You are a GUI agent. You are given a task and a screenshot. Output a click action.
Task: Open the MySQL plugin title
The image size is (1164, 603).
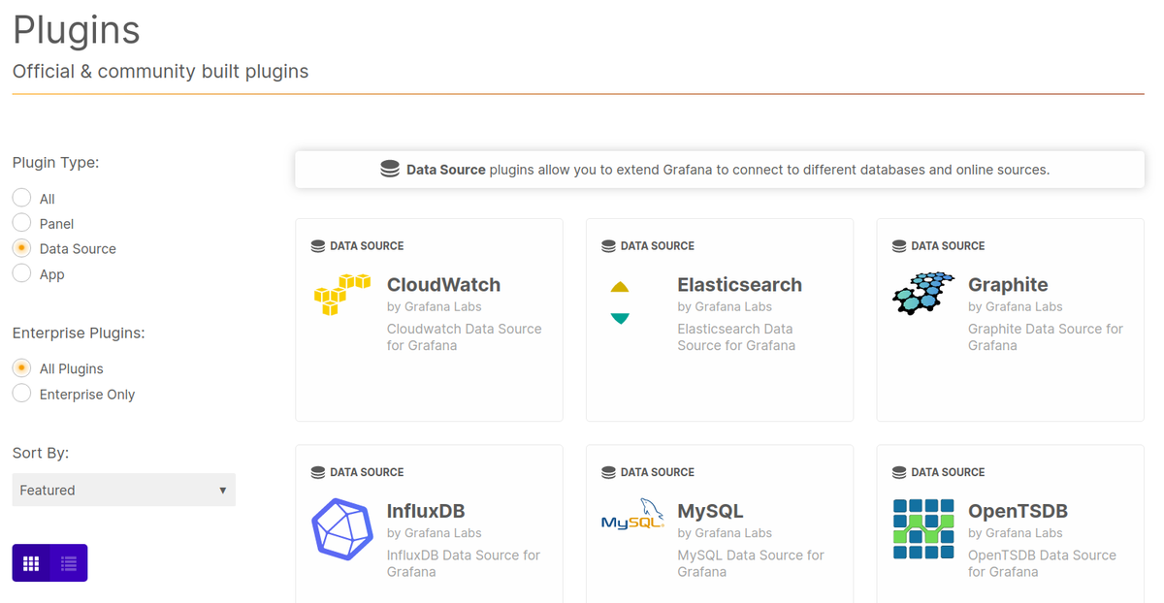click(x=710, y=511)
